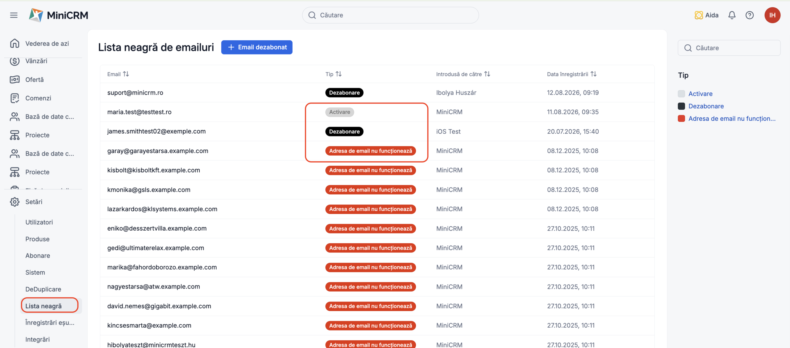
Task: Open Înregistrări eșu... in the settings submenu
Action: [x=50, y=322]
